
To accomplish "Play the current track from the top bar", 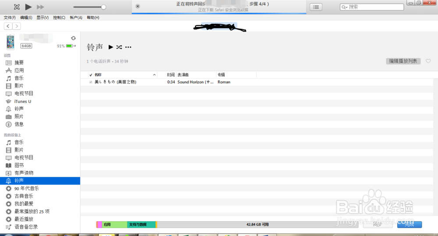I will coord(28,7).
